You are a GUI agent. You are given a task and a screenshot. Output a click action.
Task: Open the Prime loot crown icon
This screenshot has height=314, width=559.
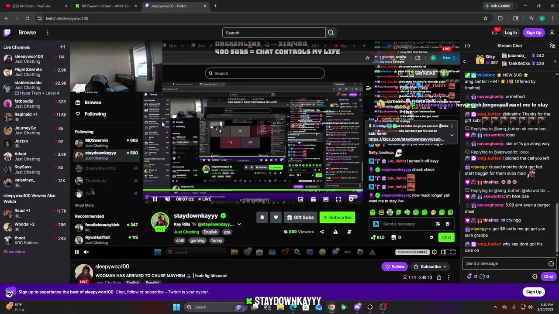[494, 33]
